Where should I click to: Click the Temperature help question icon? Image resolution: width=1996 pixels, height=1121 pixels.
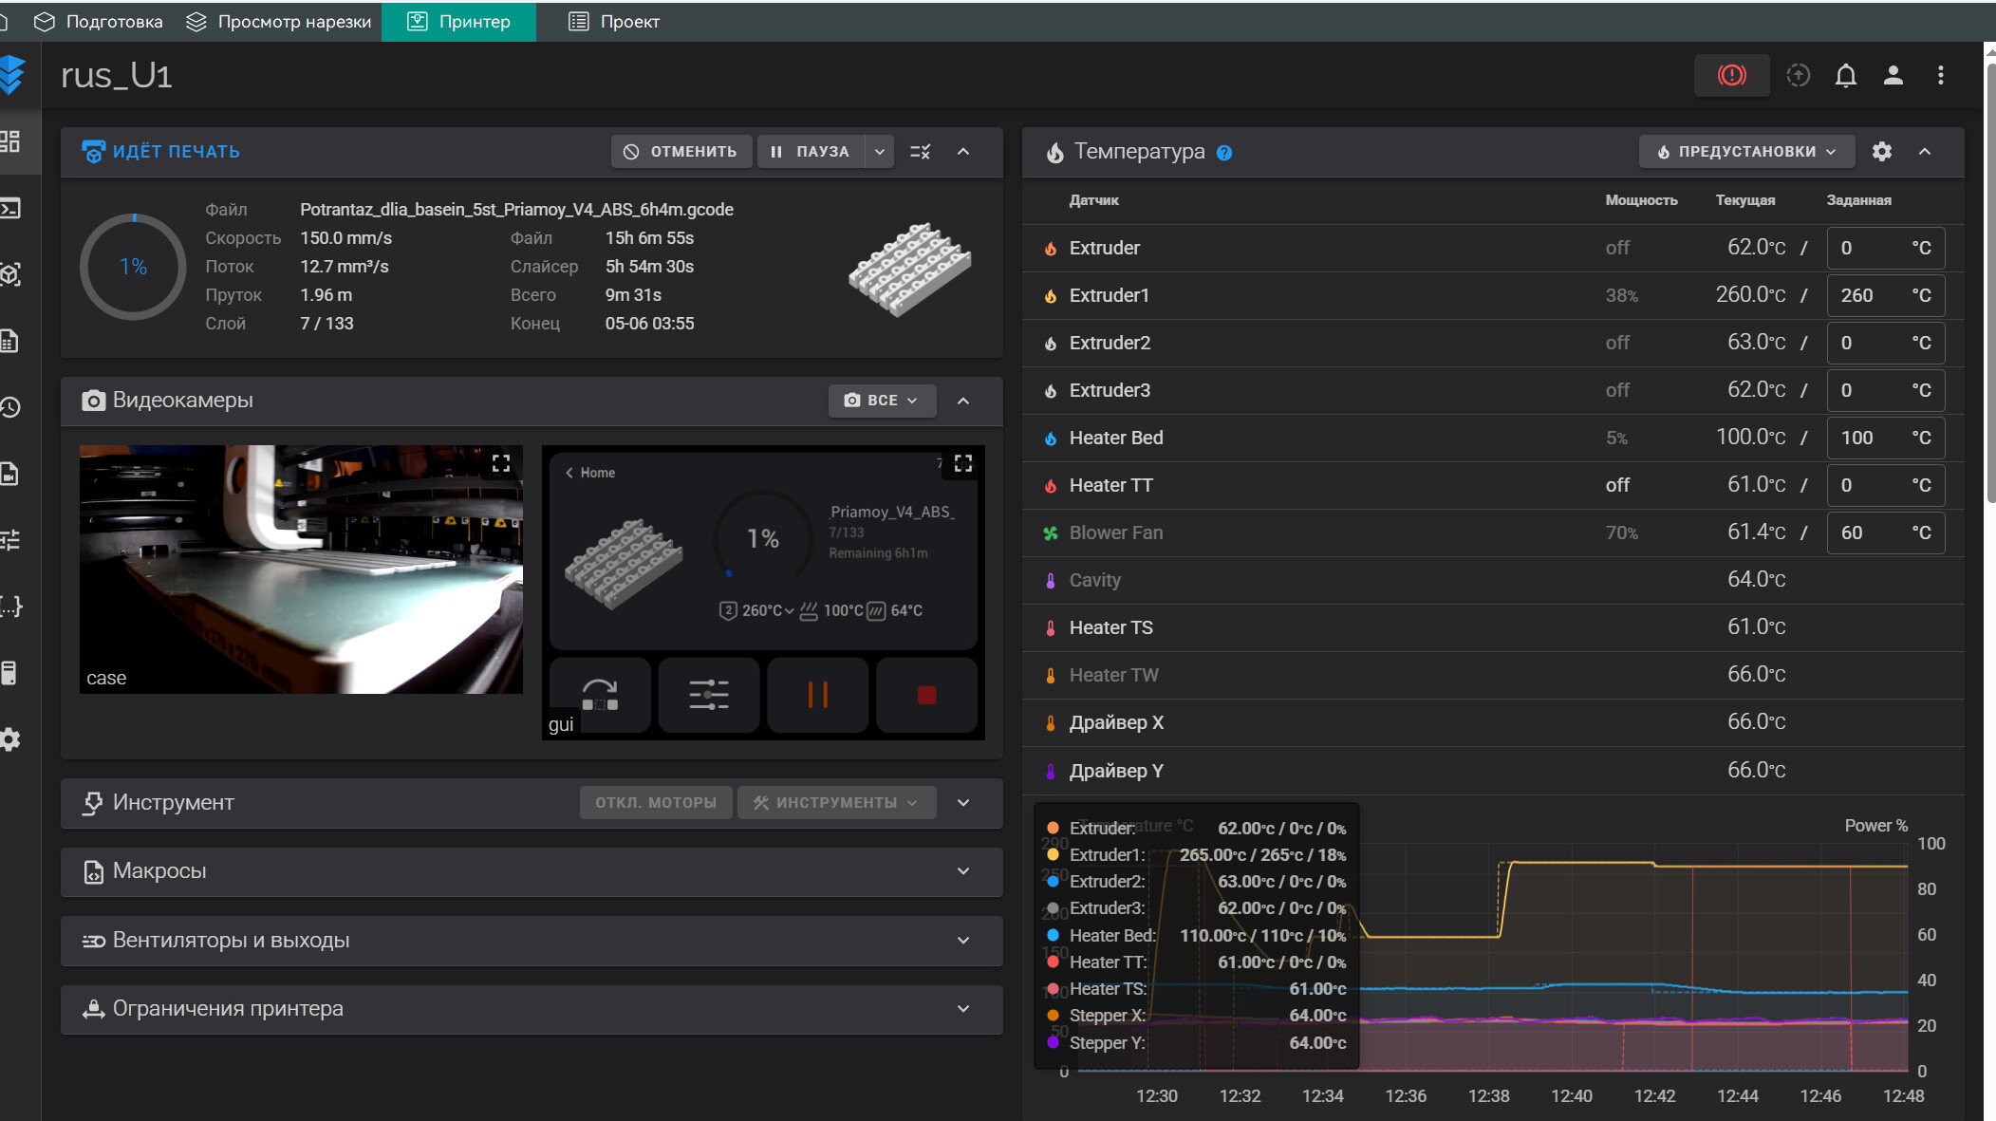(x=1224, y=153)
